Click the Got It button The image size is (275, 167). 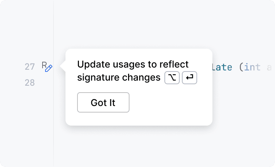pyautogui.click(x=103, y=103)
